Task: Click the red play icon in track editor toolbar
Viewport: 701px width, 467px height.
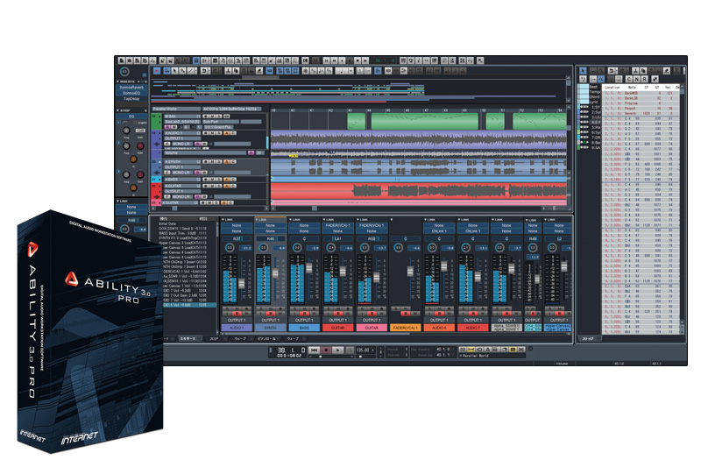Action: (157, 71)
